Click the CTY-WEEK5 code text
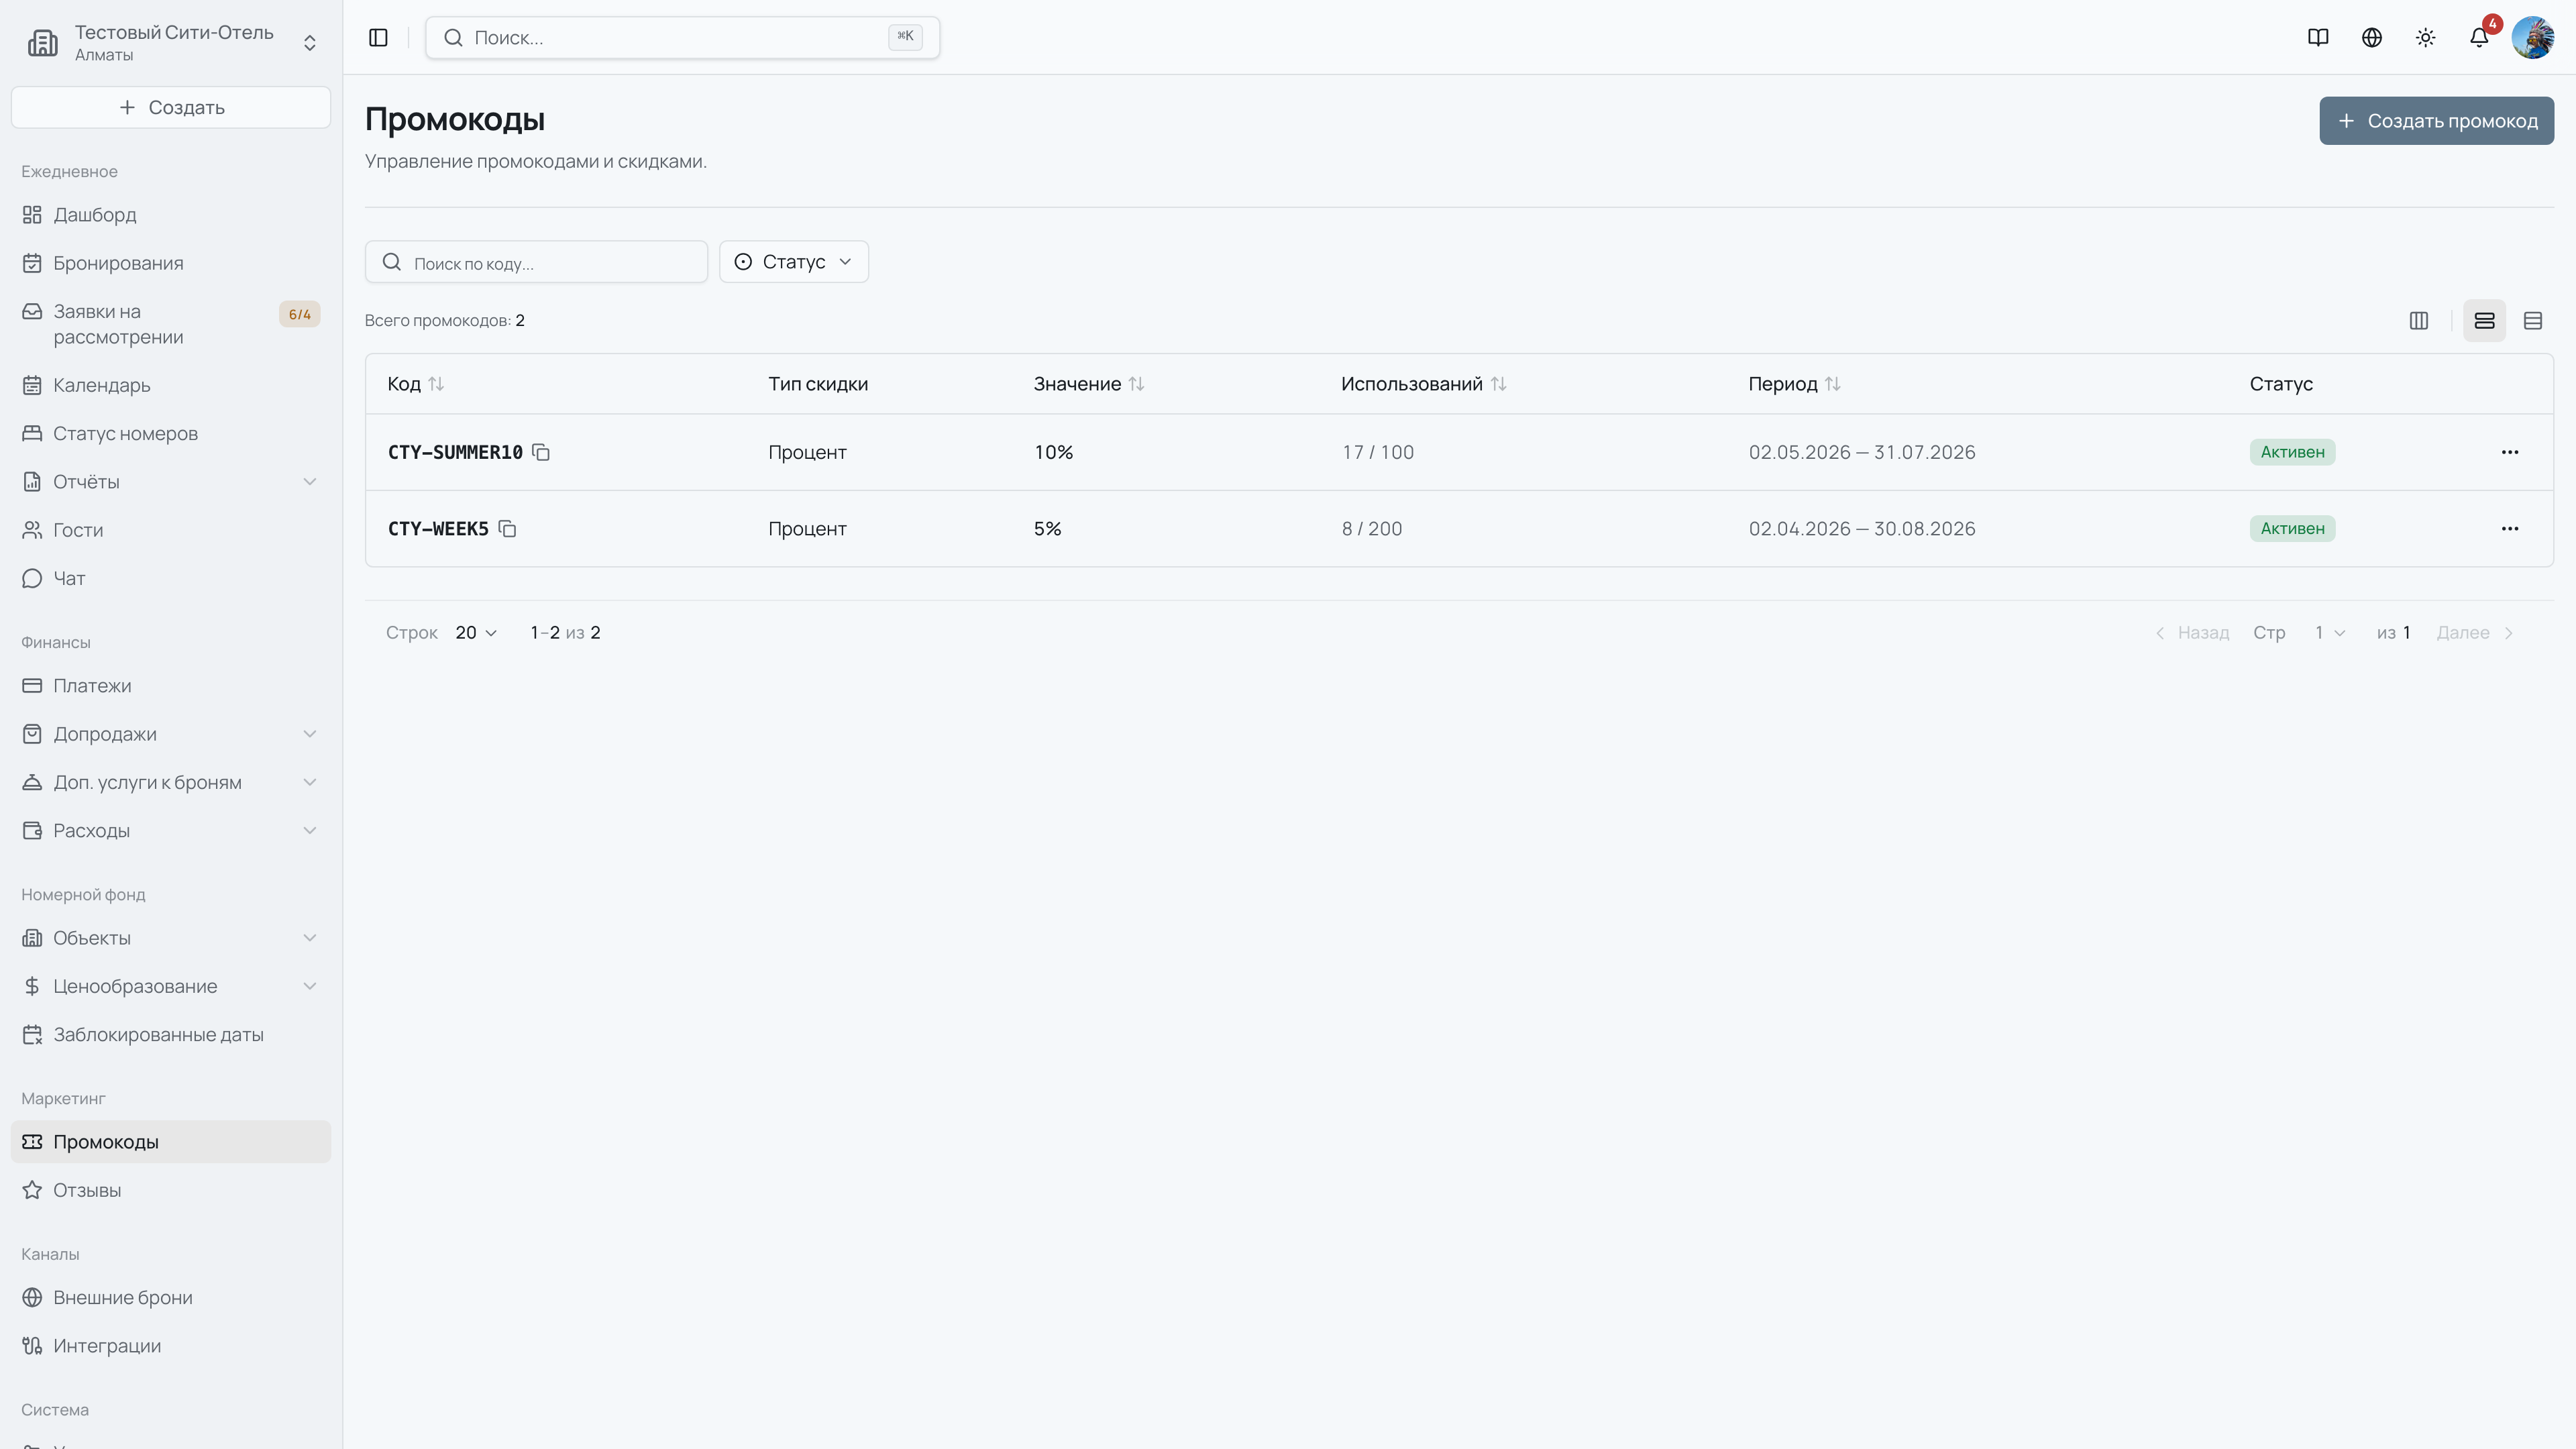Image resolution: width=2576 pixels, height=1449 pixels. click(x=438, y=528)
